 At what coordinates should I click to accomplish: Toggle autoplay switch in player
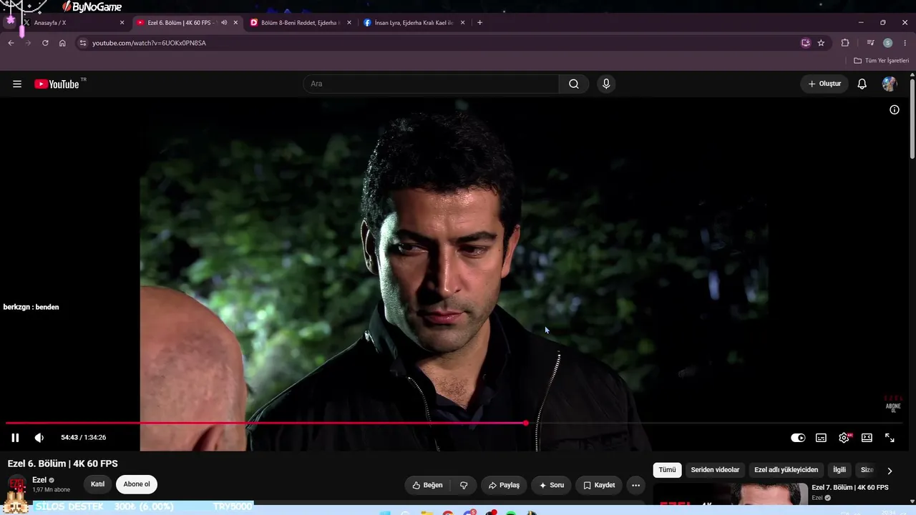click(x=798, y=438)
